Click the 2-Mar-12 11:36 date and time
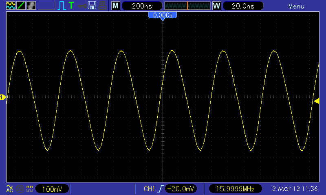This screenshot has height=195, width=326. coord(295,188)
